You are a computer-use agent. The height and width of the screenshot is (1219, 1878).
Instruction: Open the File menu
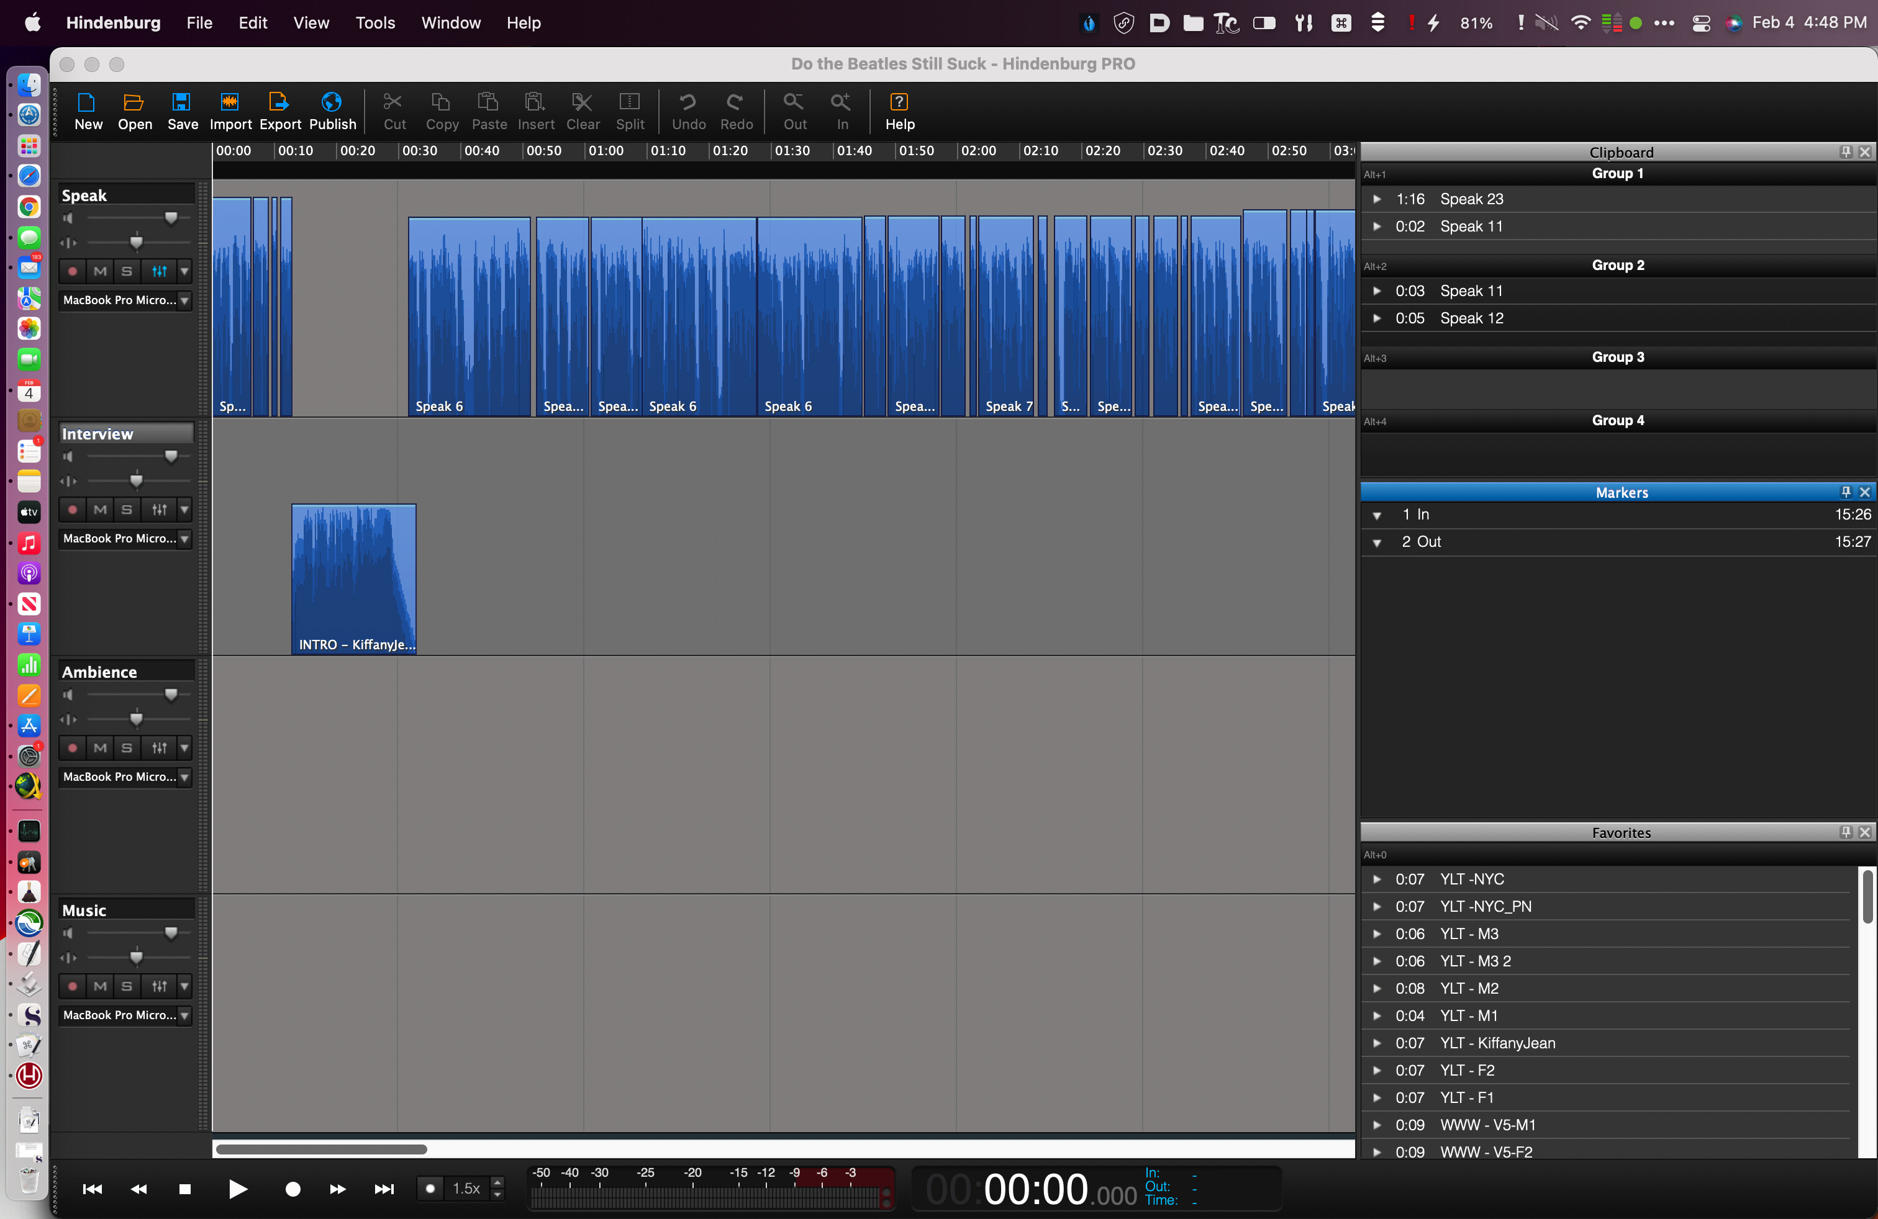point(199,23)
